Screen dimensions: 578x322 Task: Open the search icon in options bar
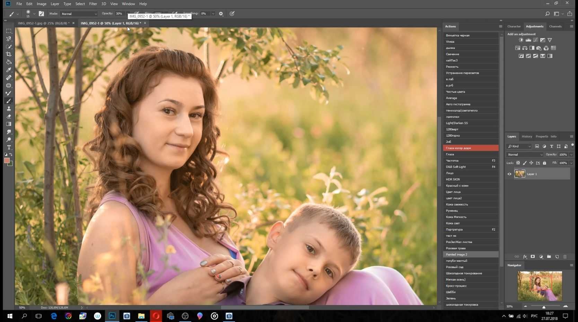click(x=547, y=14)
